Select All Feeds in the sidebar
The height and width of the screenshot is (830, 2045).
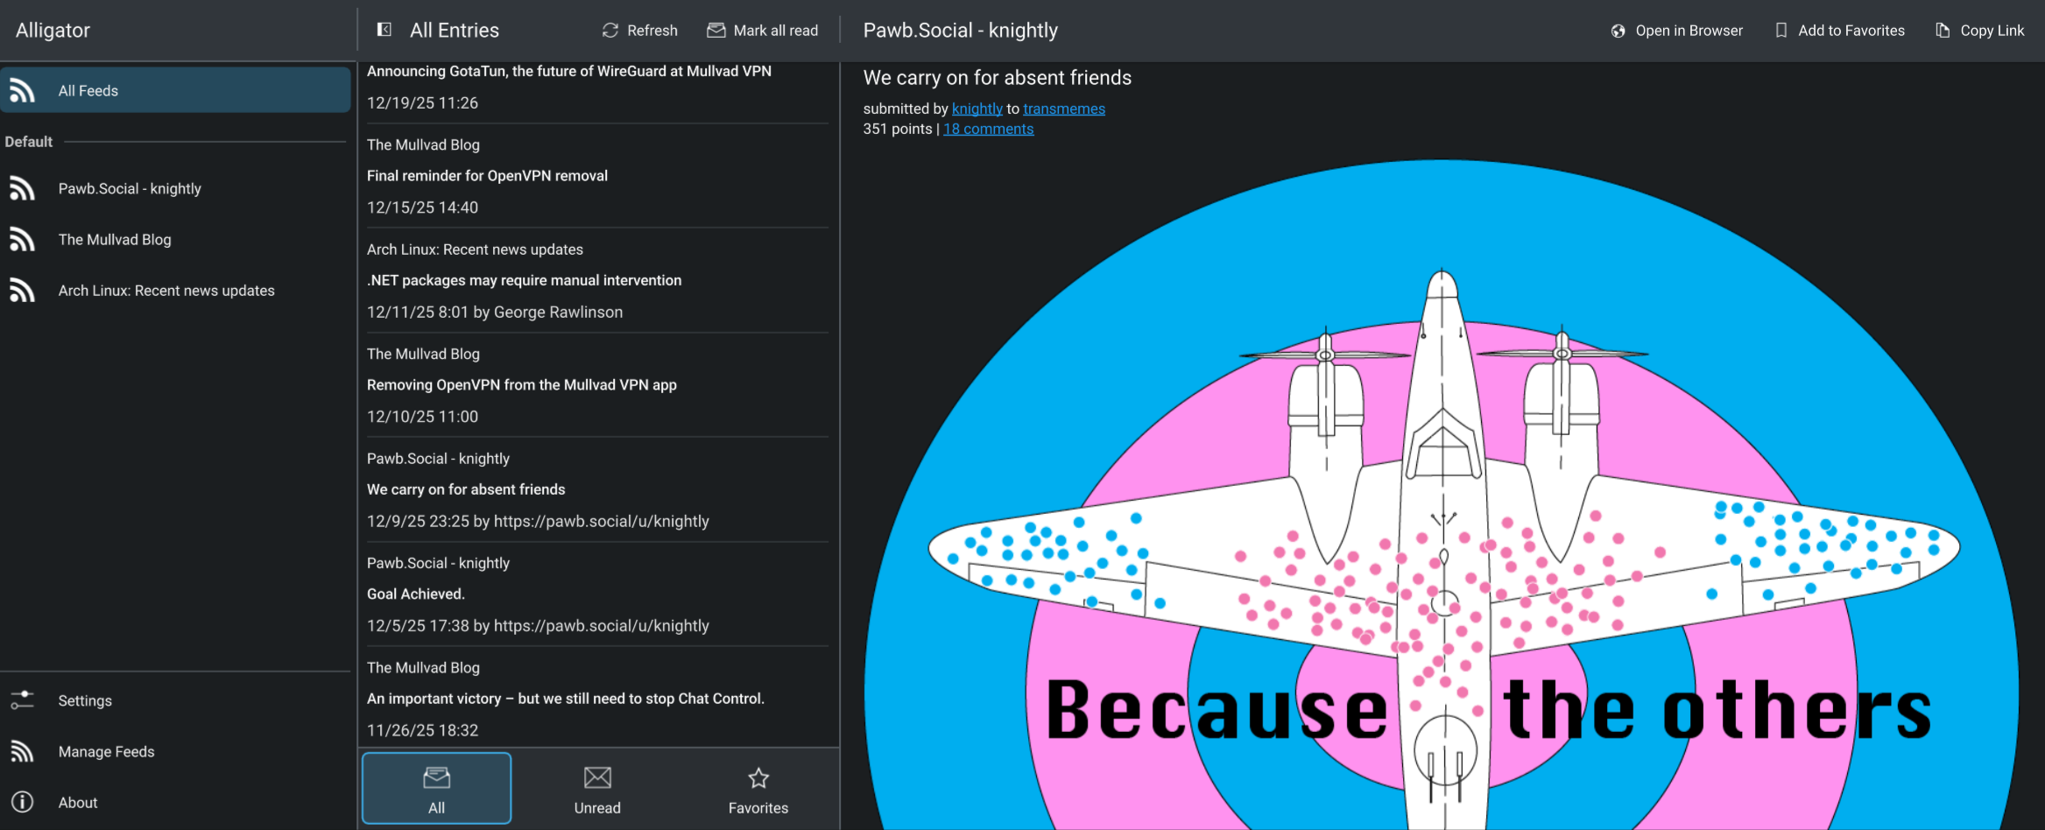175,90
